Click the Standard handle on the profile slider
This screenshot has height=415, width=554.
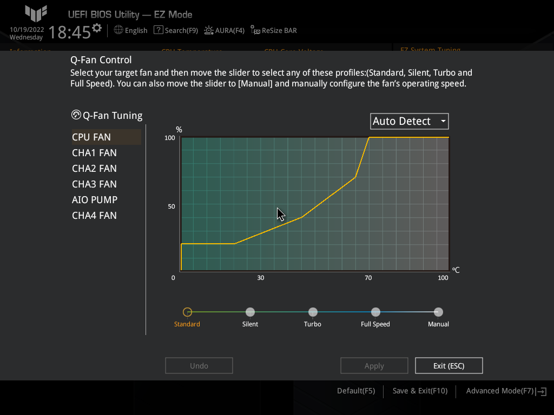[x=187, y=312]
